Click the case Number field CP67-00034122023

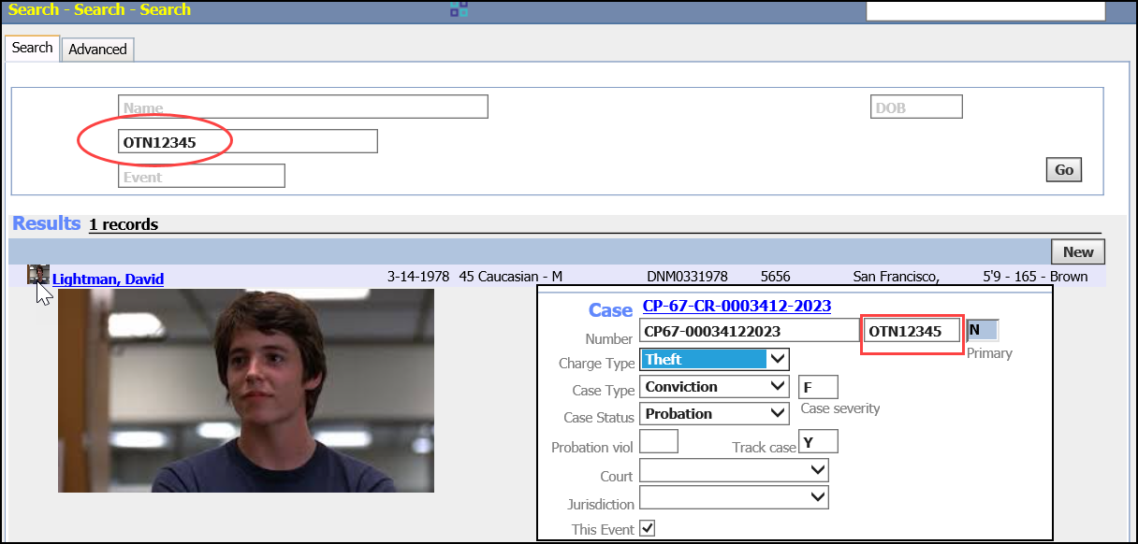[x=750, y=331]
